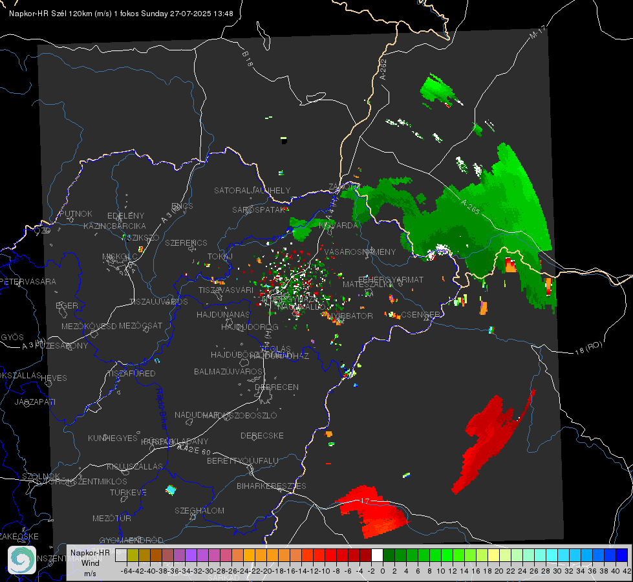Click the PUTNOK city label
The height and width of the screenshot is (582, 633).
(x=76, y=213)
